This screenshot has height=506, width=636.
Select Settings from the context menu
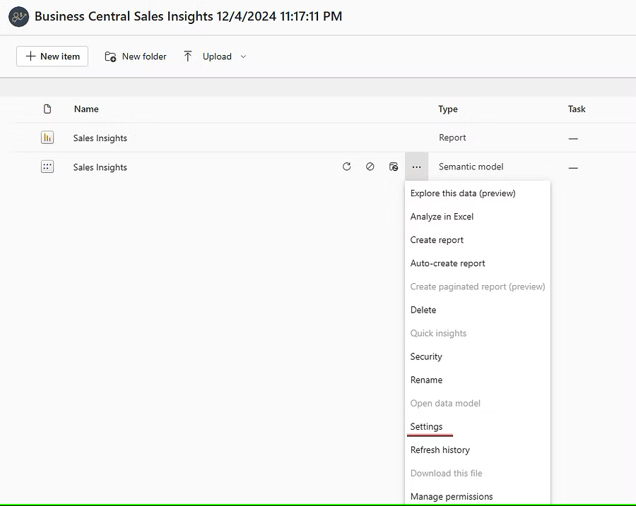[427, 426]
